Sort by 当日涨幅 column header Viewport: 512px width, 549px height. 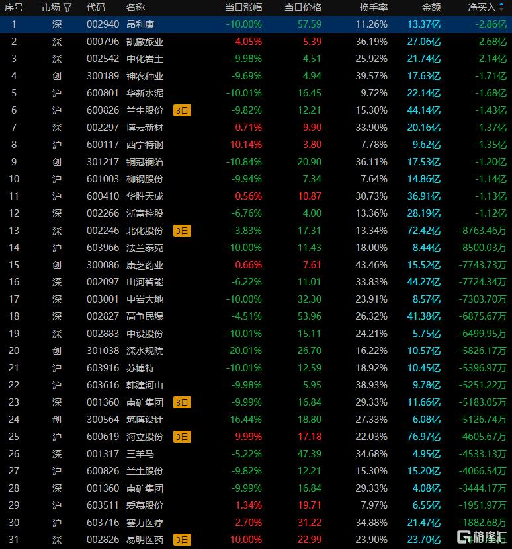point(243,7)
